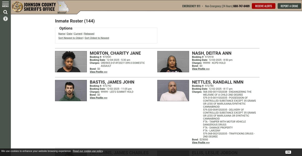Open James John Bastis's mugshot photo
Screen dimensions: 302x156
click(x=71, y=91)
